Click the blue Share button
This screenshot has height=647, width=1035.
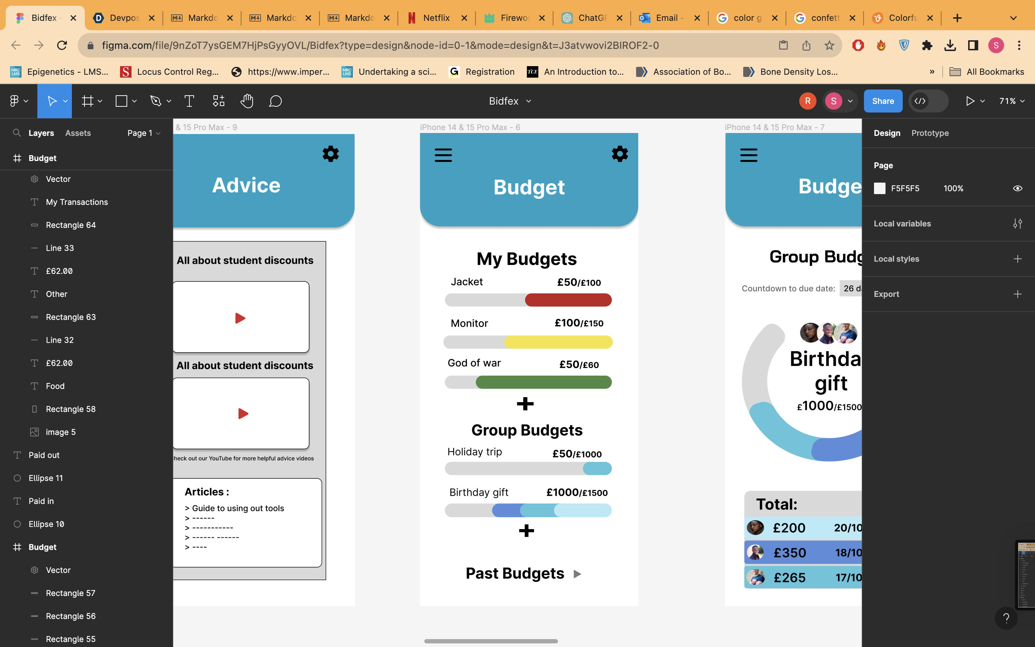[x=883, y=101]
